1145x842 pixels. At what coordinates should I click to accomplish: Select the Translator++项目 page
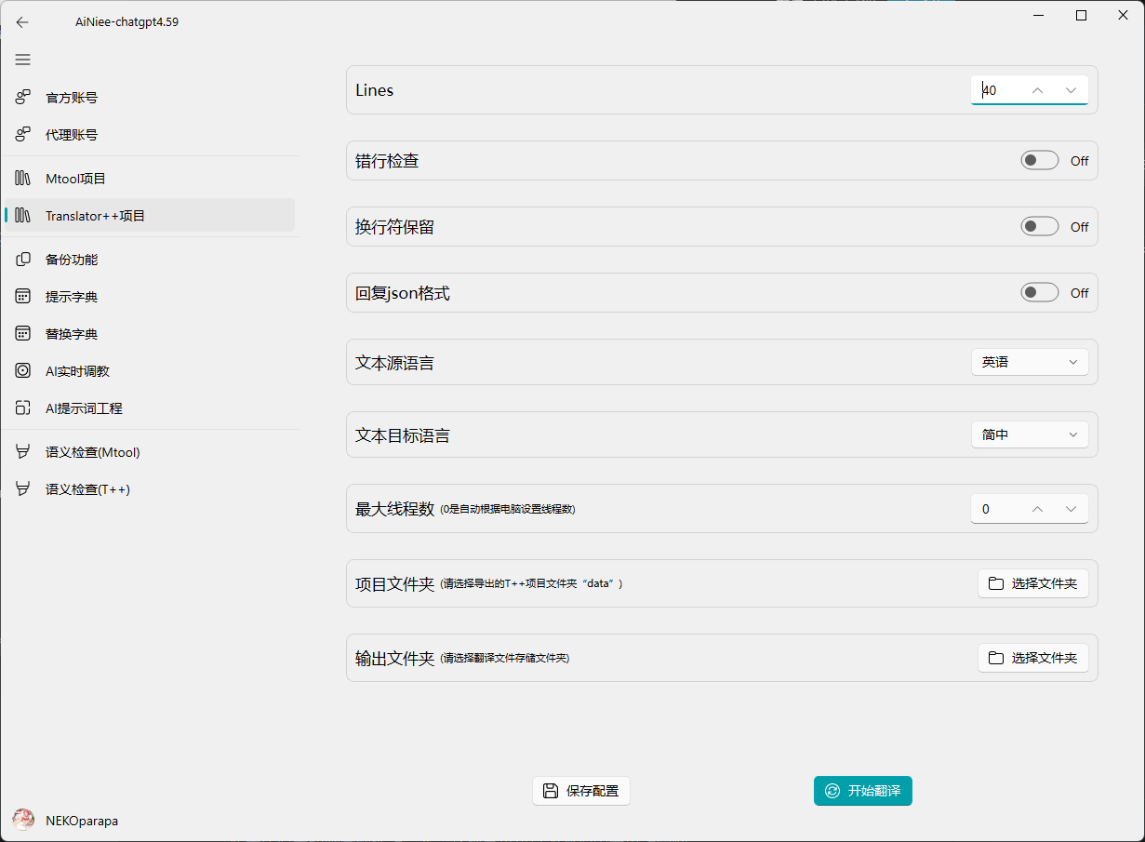(x=150, y=215)
